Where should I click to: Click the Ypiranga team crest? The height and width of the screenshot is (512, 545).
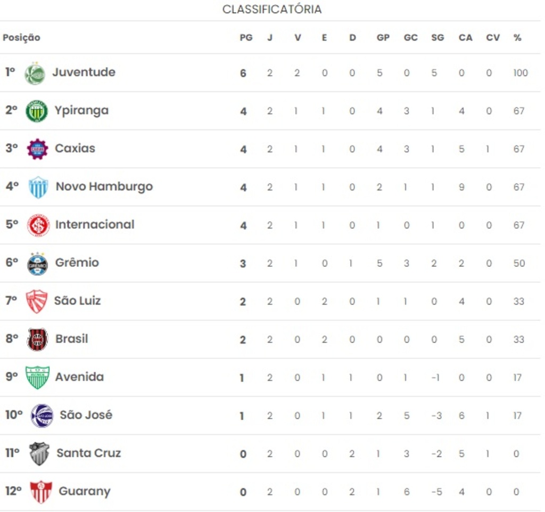pos(37,111)
